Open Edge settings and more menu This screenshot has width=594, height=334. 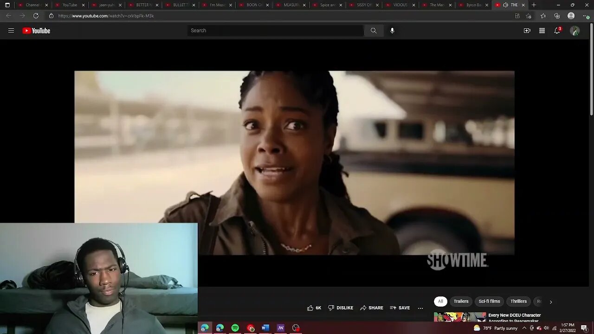pos(585,16)
